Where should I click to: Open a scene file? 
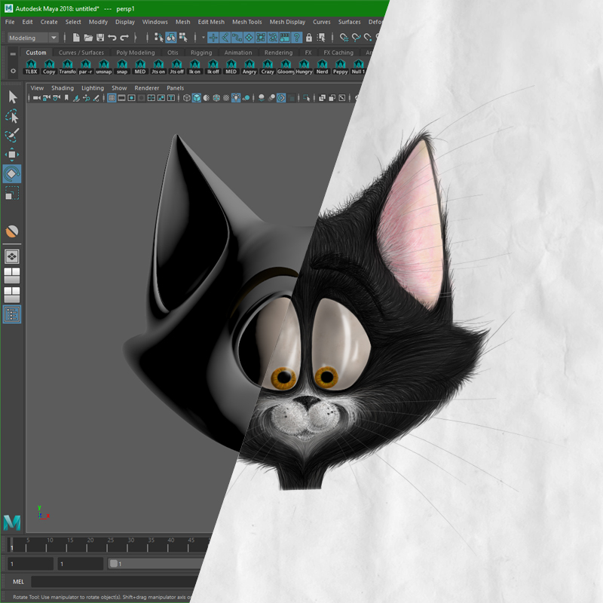(88, 37)
